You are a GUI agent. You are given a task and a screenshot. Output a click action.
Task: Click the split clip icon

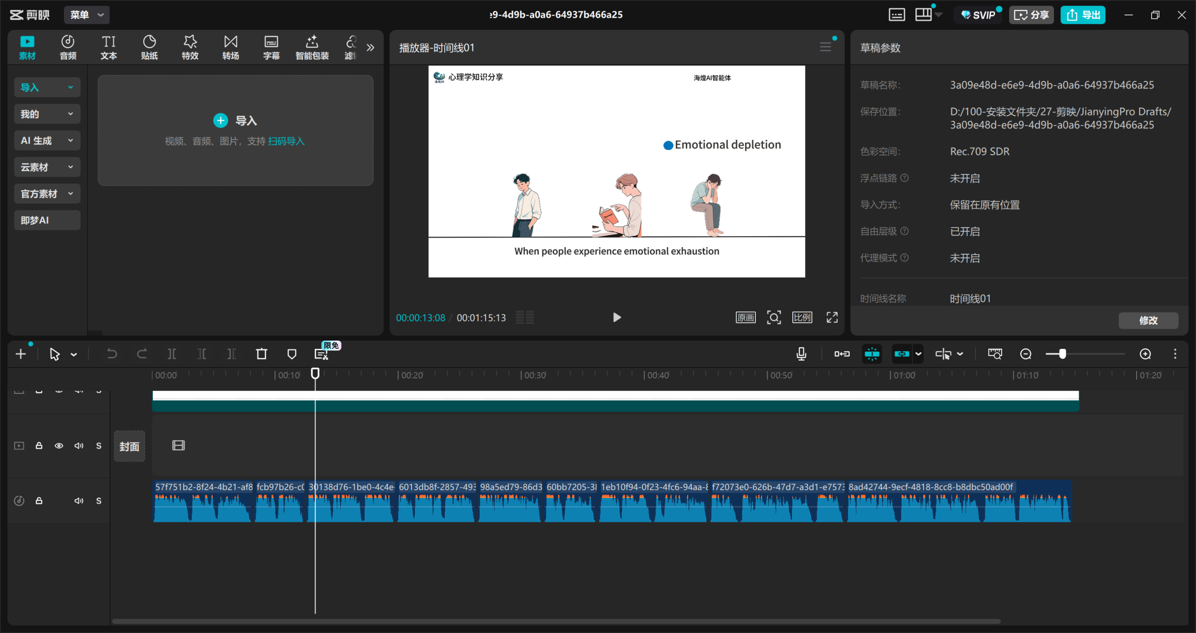tap(172, 354)
